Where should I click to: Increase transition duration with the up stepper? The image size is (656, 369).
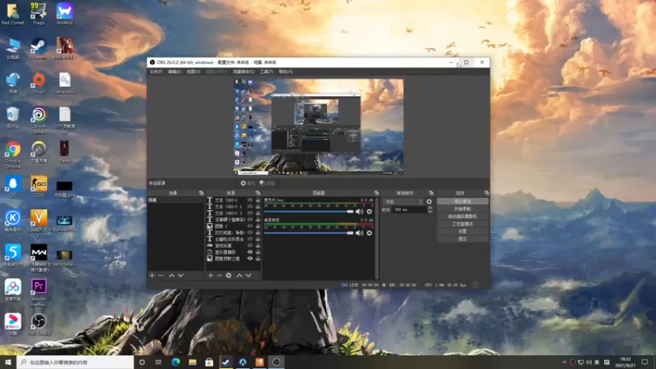(430, 208)
